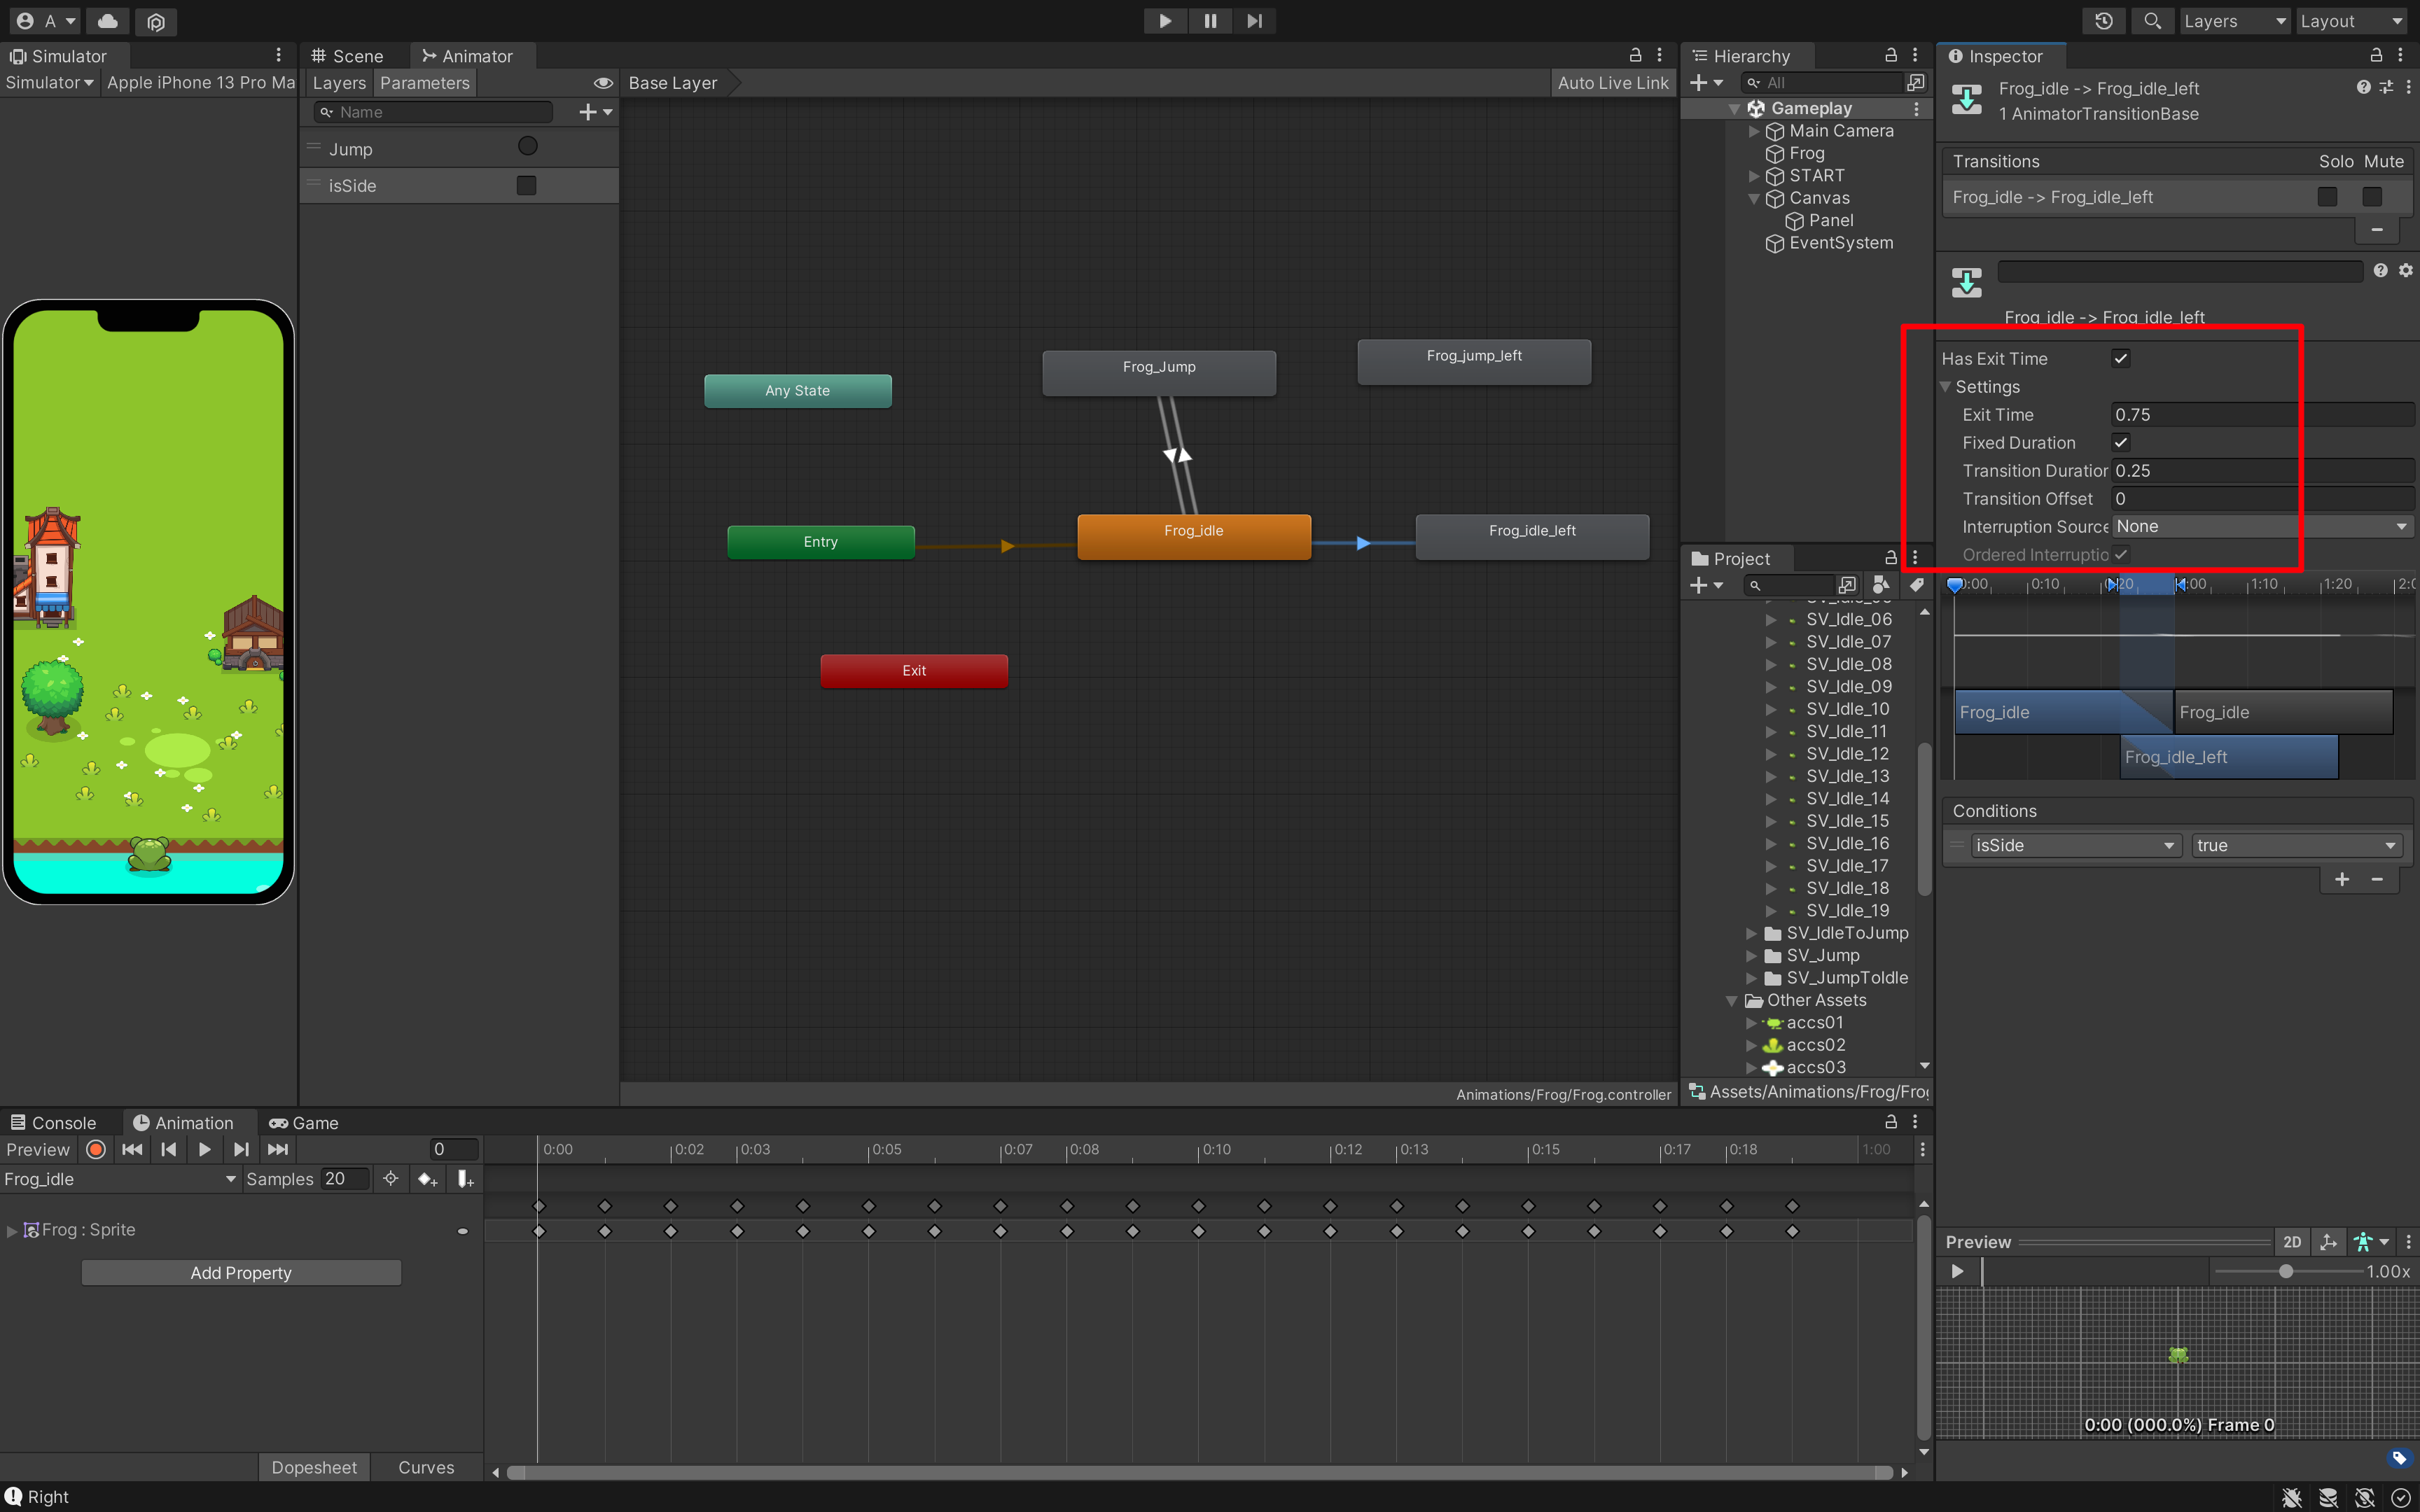Open the condition value true dropdown
The height and width of the screenshot is (1512, 2420).
(x=2296, y=845)
